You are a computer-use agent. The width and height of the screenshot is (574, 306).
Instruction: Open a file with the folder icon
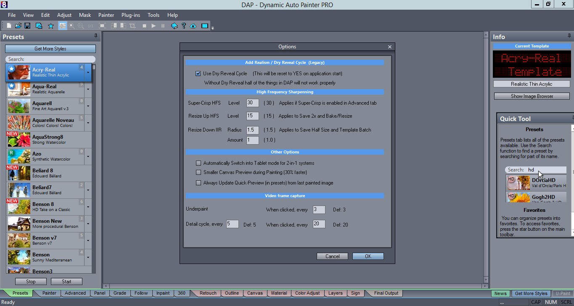19,26
